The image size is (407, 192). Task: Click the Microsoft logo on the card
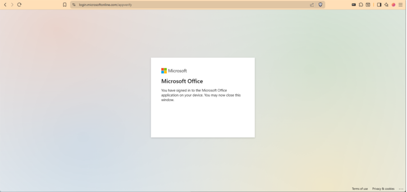point(174,71)
